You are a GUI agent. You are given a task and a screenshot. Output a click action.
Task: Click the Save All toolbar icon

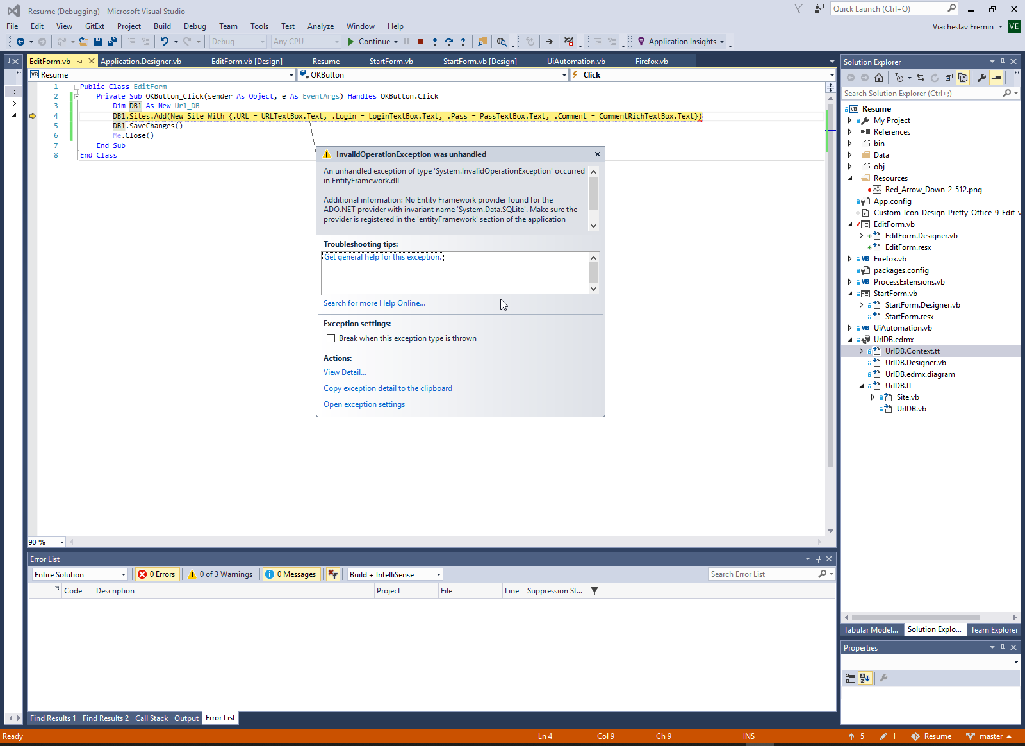pos(112,42)
